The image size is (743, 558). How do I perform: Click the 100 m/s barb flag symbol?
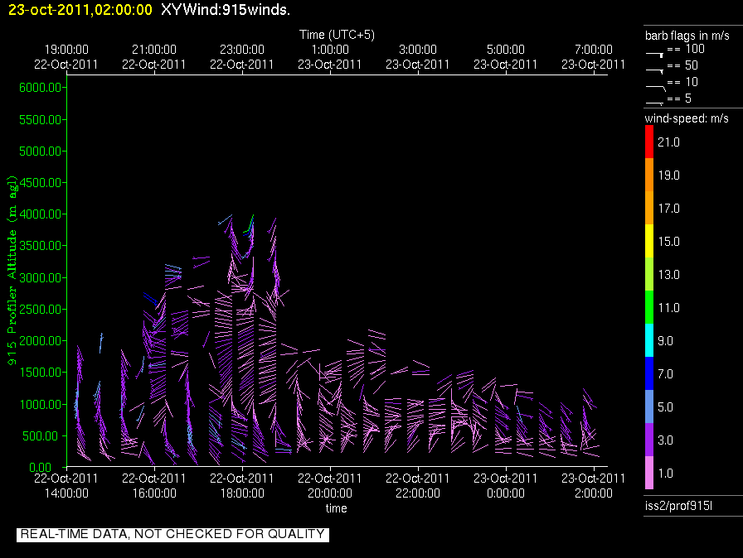point(655,52)
